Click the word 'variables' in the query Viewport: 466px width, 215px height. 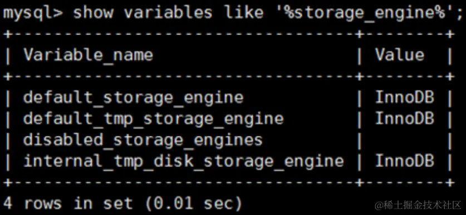pyautogui.click(x=168, y=12)
